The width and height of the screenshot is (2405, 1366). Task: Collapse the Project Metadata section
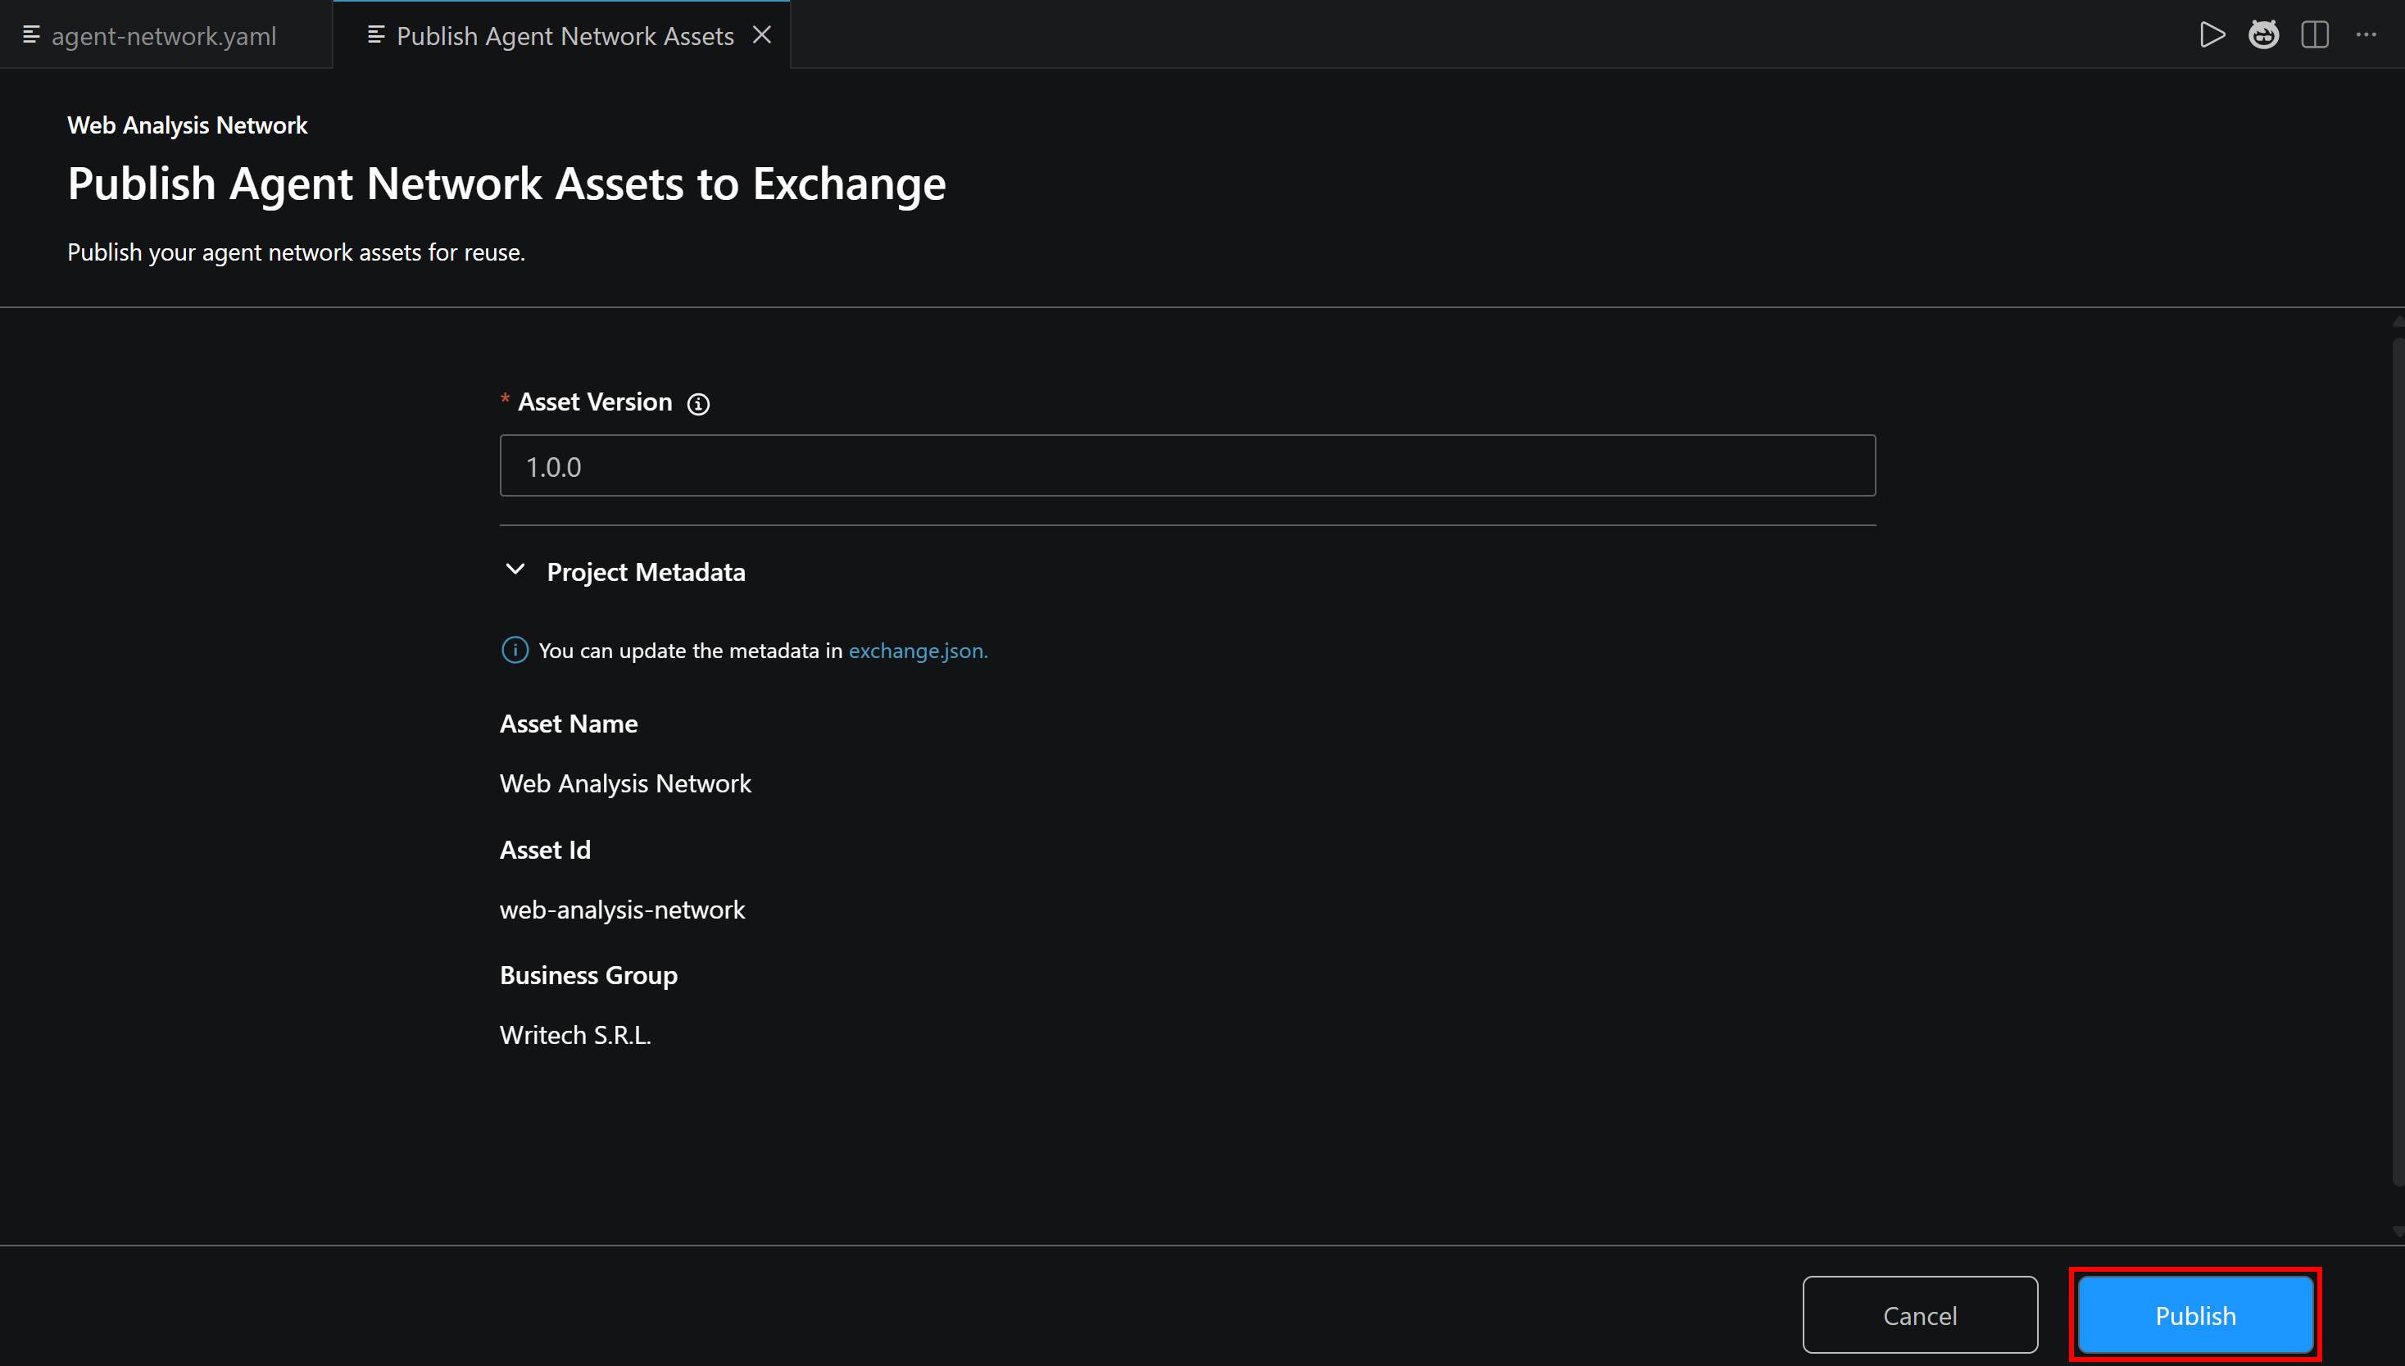(515, 570)
